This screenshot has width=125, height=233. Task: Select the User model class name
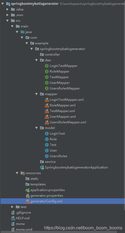click(x=53, y=150)
